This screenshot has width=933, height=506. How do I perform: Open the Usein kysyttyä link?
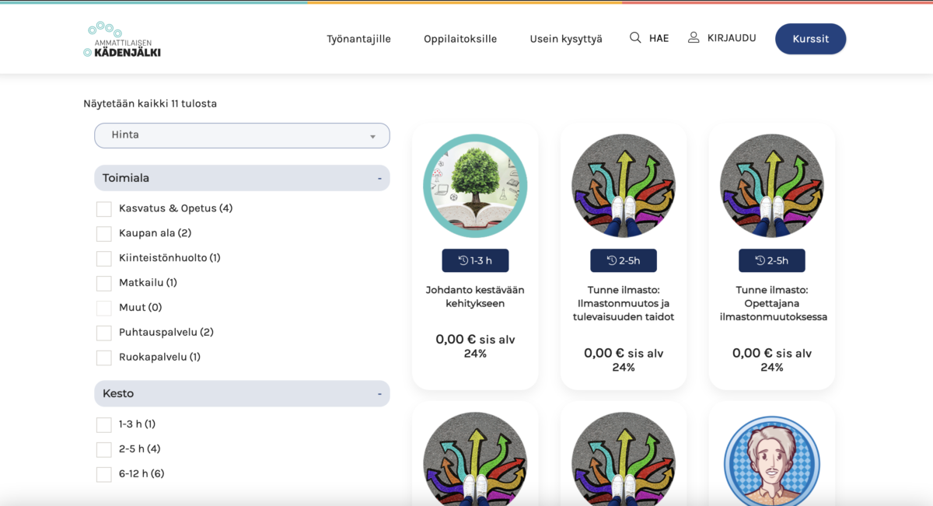click(566, 39)
